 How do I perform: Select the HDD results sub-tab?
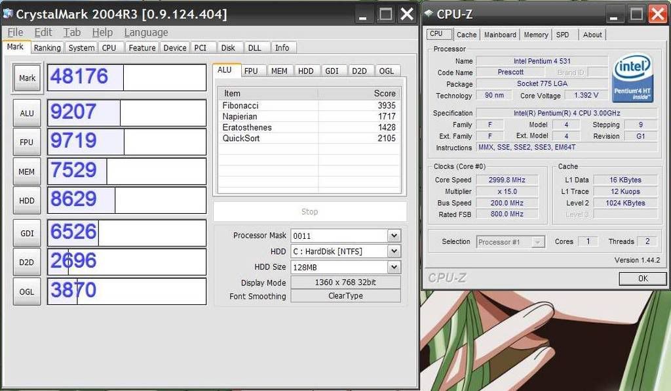click(x=306, y=71)
